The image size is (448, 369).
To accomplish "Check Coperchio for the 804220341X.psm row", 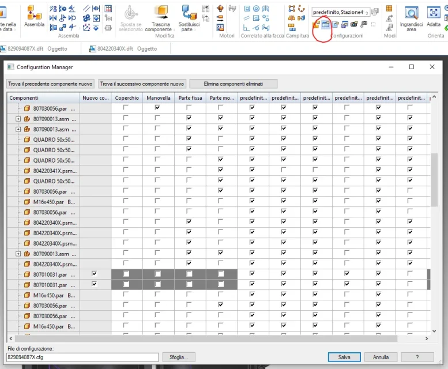I will (126, 170).
